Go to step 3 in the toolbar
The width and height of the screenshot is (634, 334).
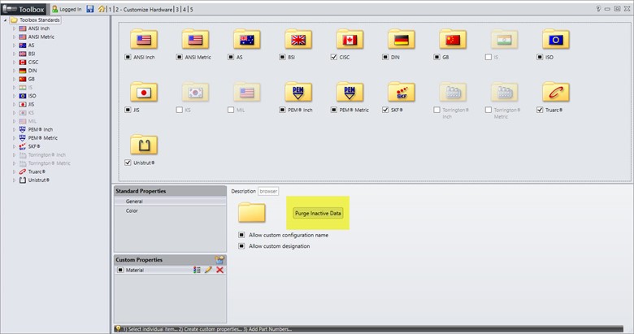[x=176, y=9]
